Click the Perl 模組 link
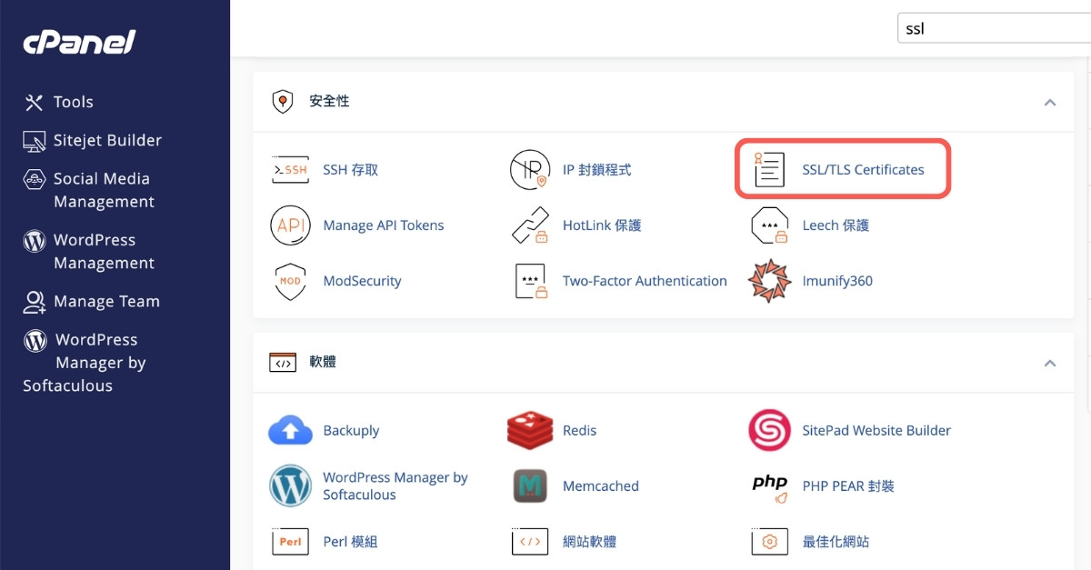The width and height of the screenshot is (1091, 570). click(x=350, y=542)
